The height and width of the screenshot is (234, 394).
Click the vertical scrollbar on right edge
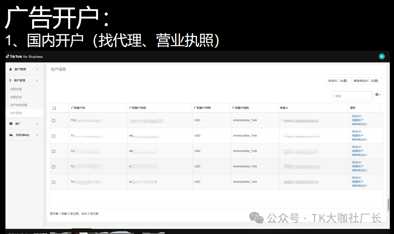tap(388, 205)
